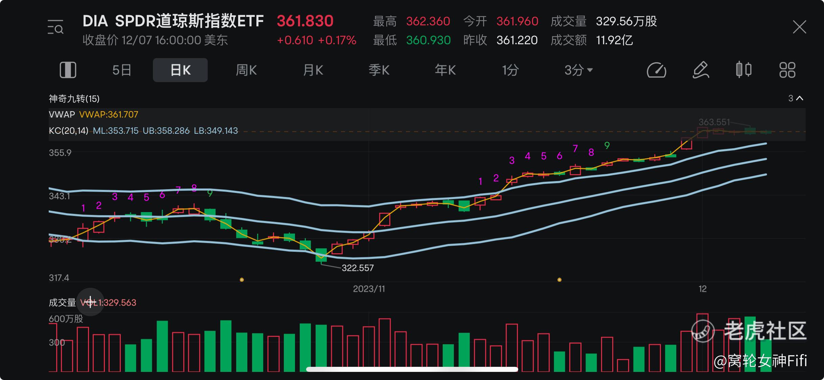The image size is (824, 380).
Task: Tap the orange event dot left of 12 axis label
Action: coord(559,280)
